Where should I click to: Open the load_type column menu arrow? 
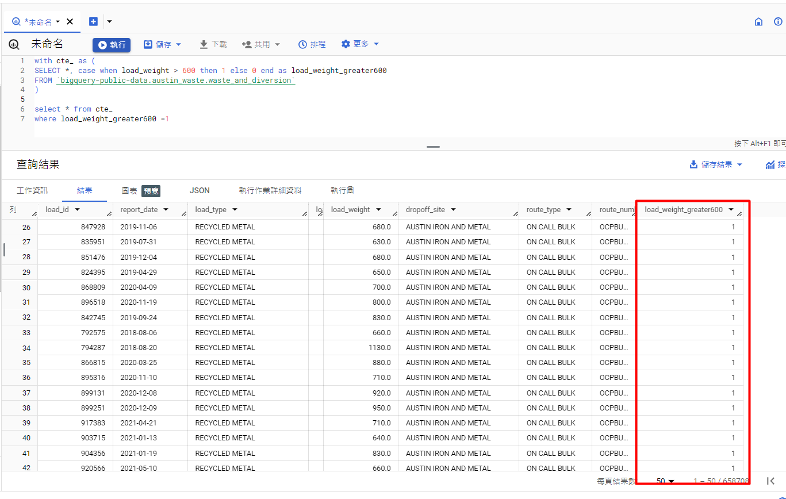click(x=235, y=210)
